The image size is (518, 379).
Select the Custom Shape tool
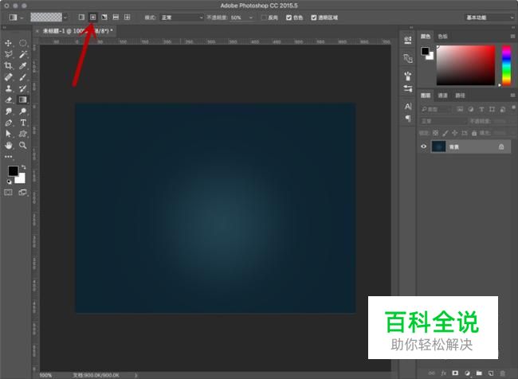pyautogui.click(x=23, y=134)
